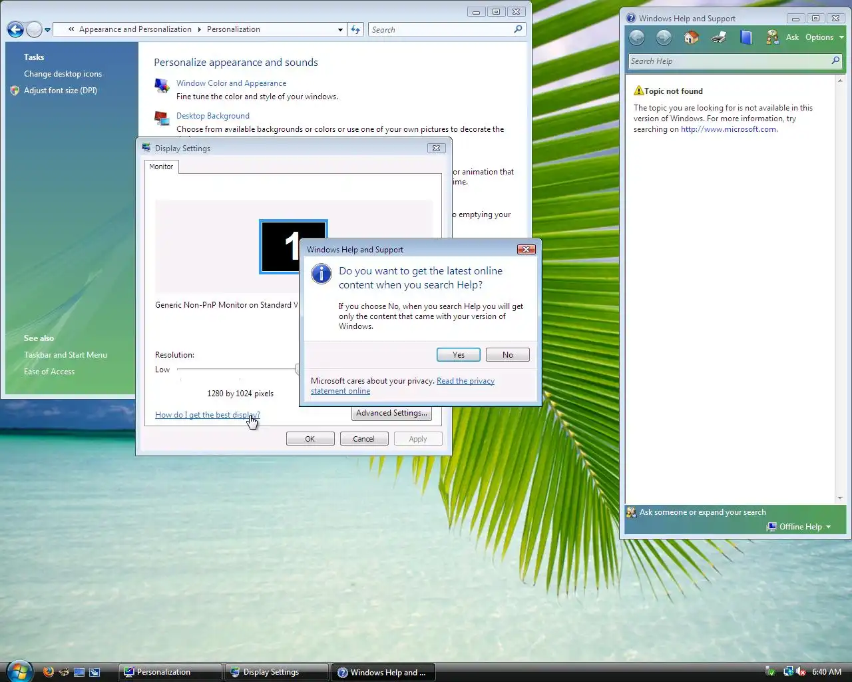
Task: Click OK in Display Settings
Action: [310, 439]
